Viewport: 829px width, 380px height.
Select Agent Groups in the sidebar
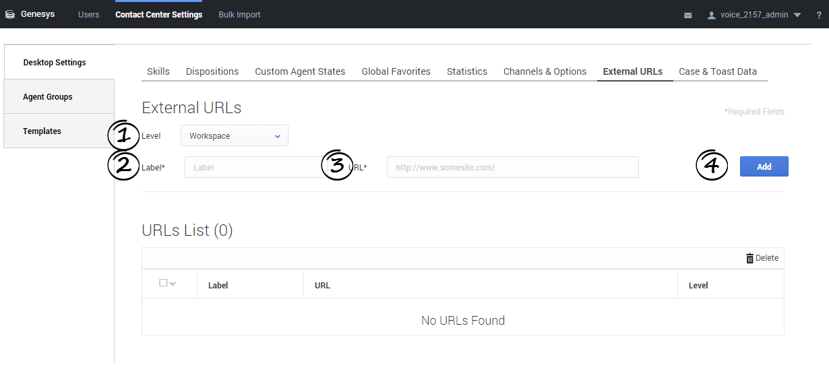48,97
